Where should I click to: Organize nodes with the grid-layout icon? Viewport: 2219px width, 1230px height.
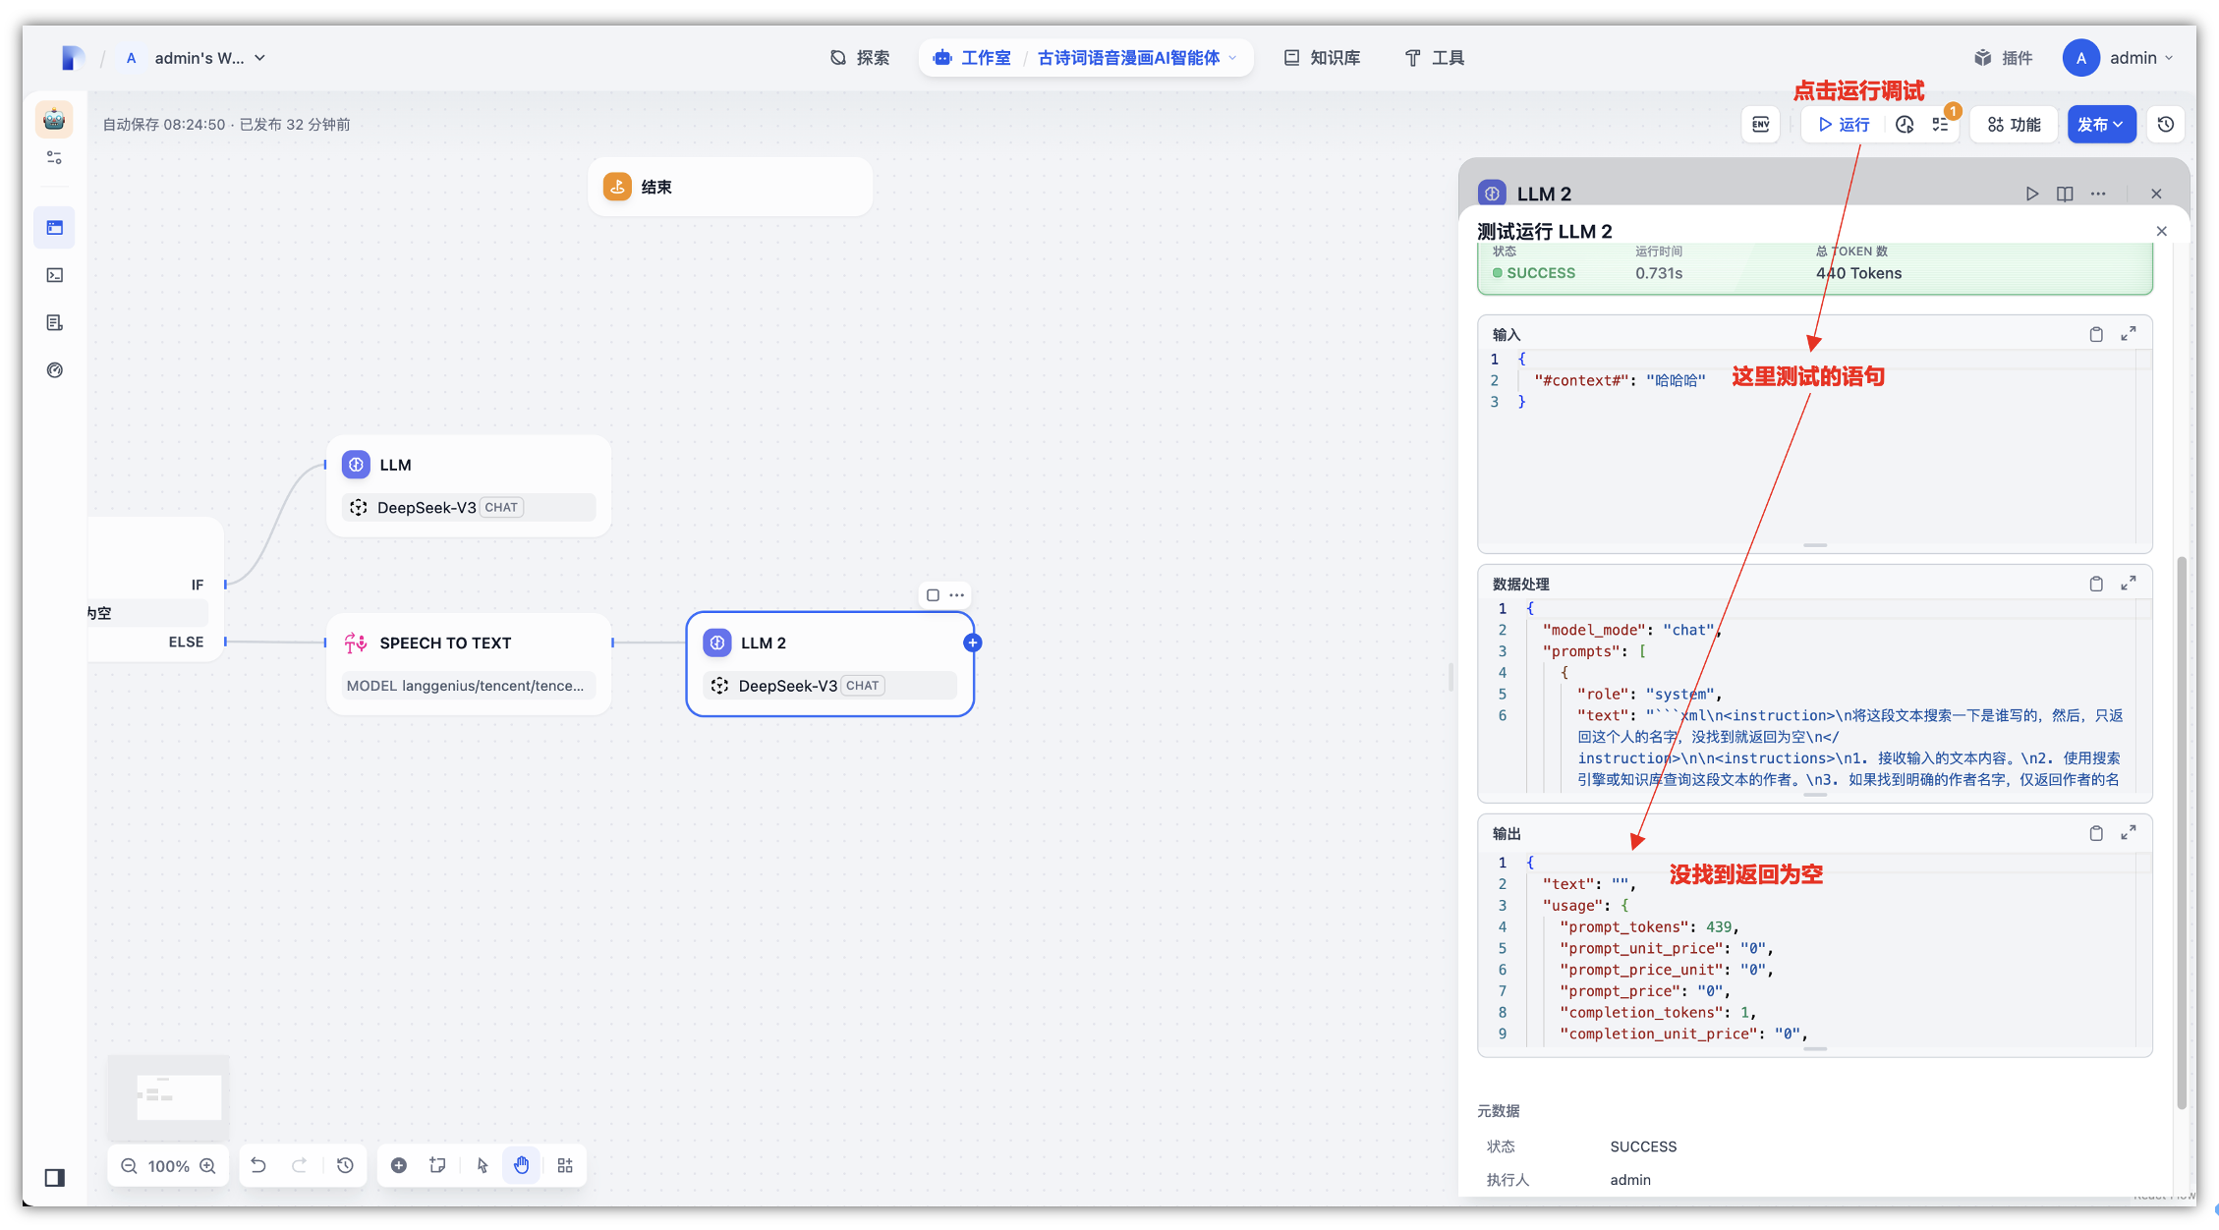(x=565, y=1165)
